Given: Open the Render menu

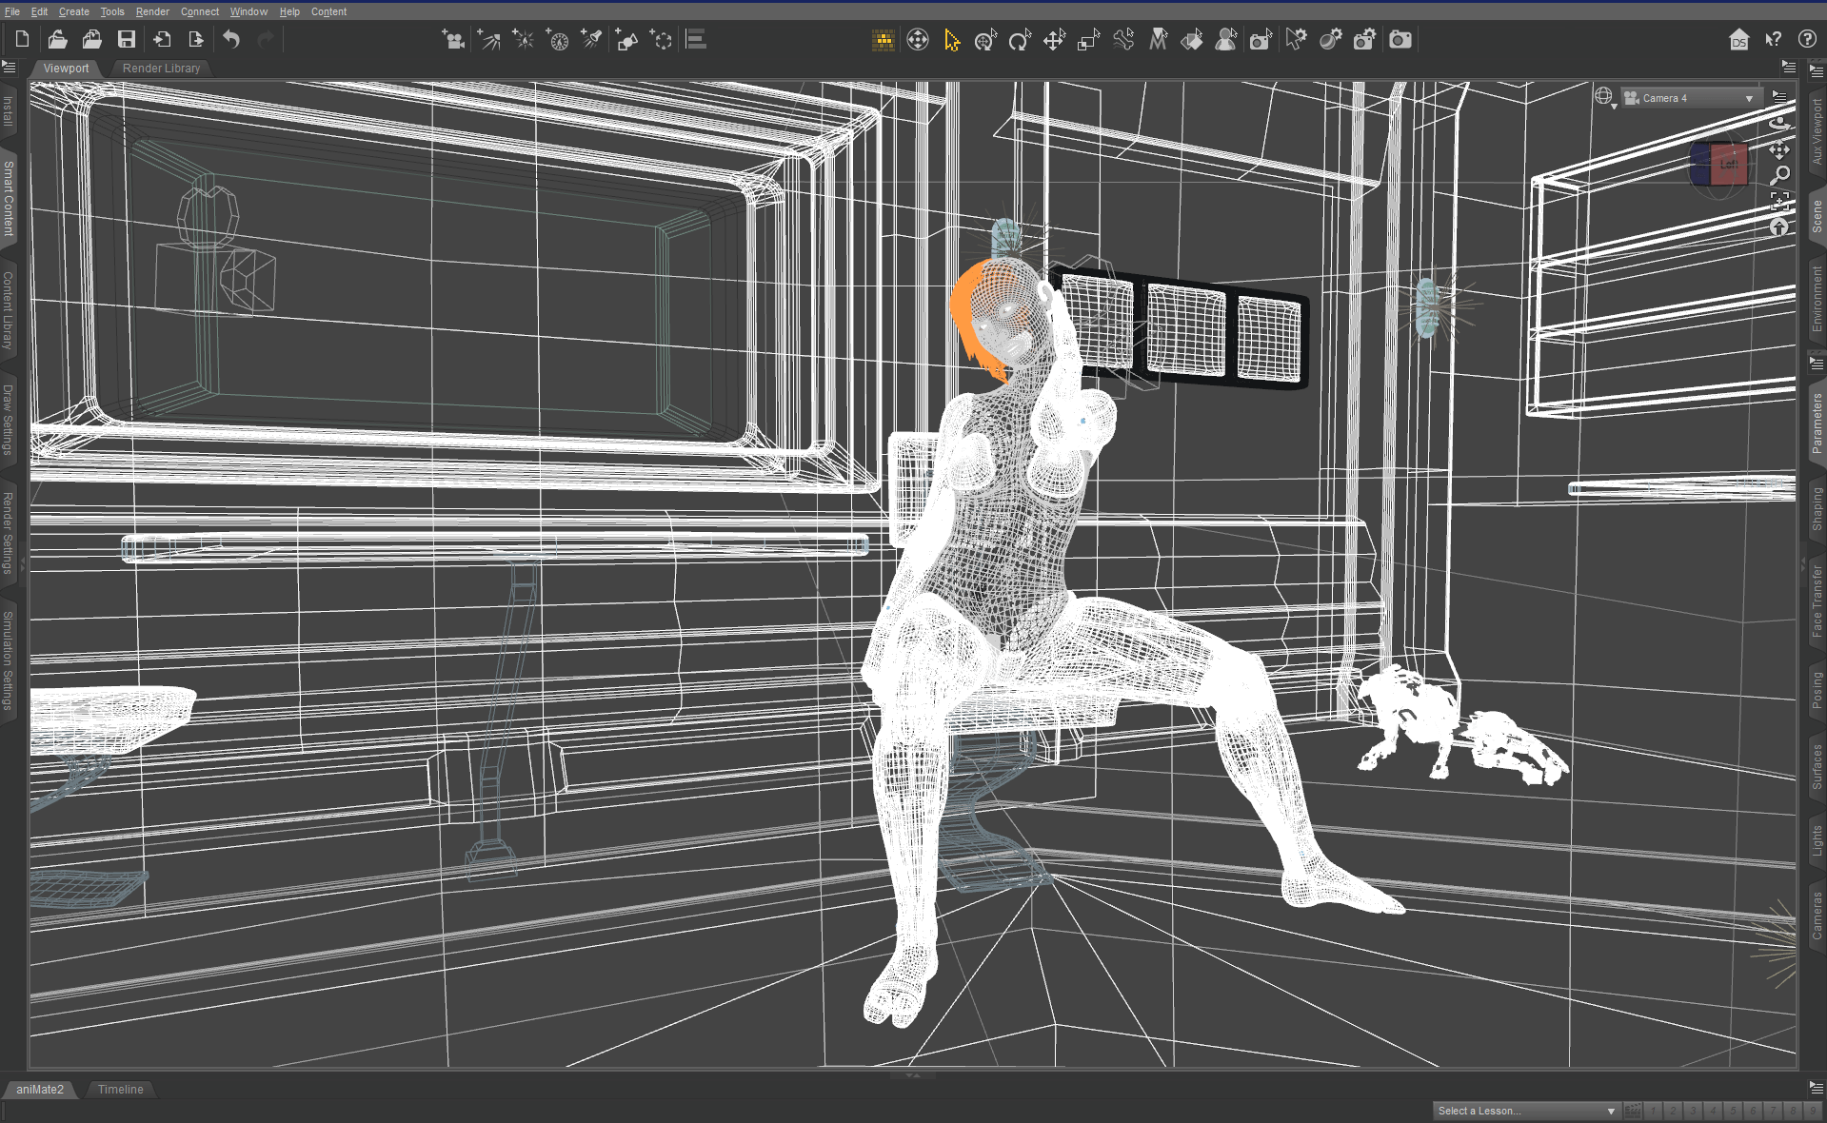Looking at the screenshot, I should point(151,11).
